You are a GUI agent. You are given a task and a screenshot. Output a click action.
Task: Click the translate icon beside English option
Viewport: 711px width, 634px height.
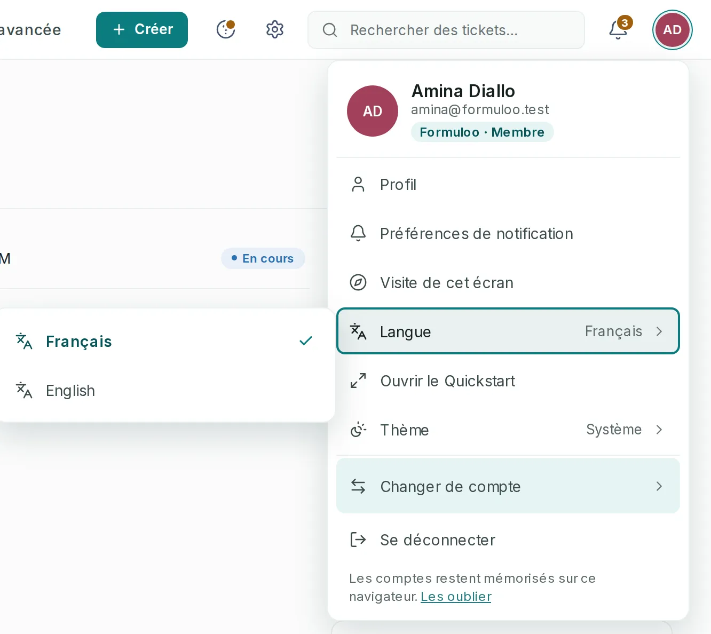24,390
